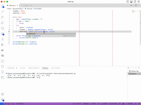Image resolution: width=141 pixels, height=105 pixels.
Task: Toggle the secondary side bar layout icon
Action: tap(135, 1)
